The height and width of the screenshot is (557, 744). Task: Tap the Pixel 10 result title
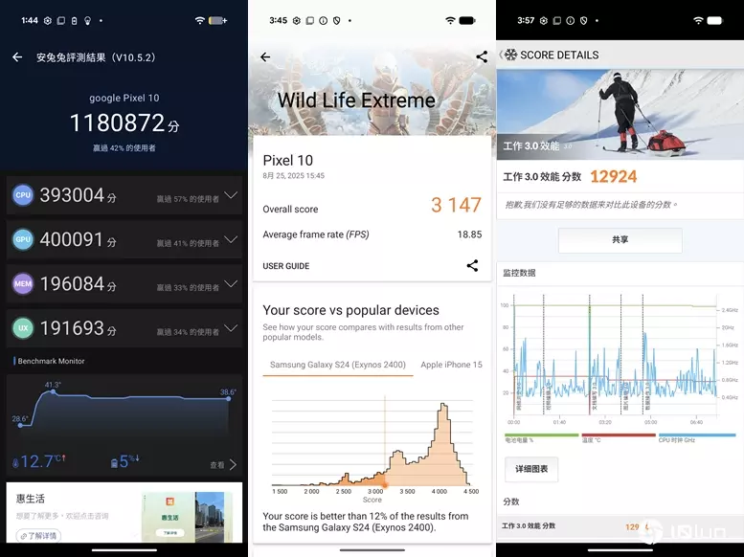click(x=288, y=161)
